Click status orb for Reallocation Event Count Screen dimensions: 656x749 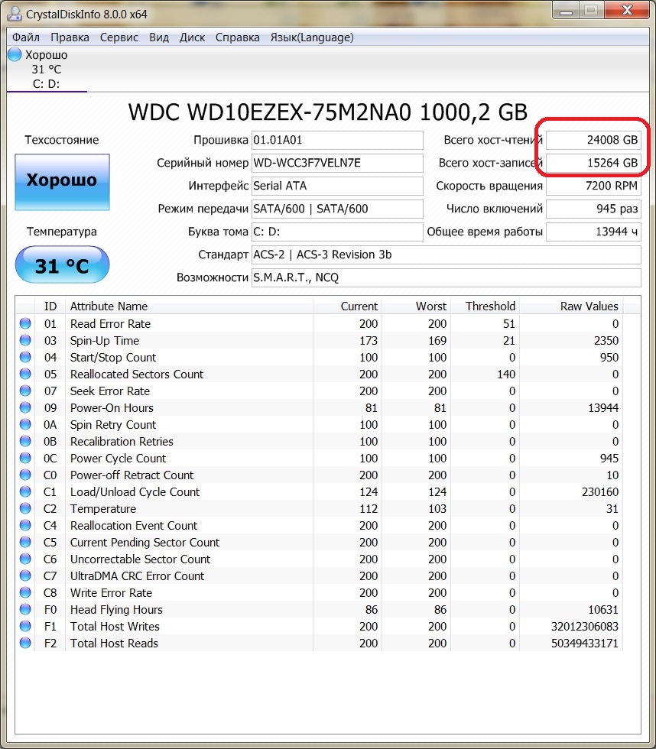pyautogui.click(x=25, y=525)
